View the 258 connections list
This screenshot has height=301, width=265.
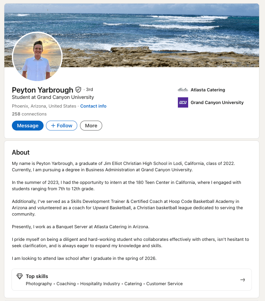coord(29,114)
